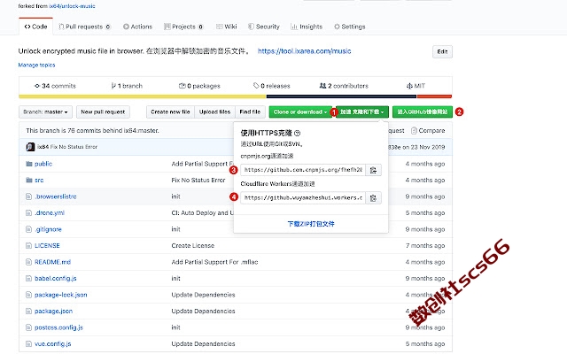567x354 pixels.
Task: Open the ix64 author avatar
Action: (x=30, y=147)
